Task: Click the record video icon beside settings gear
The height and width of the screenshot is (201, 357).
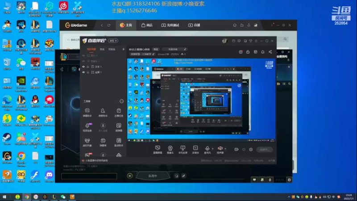Action: point(237,150)
